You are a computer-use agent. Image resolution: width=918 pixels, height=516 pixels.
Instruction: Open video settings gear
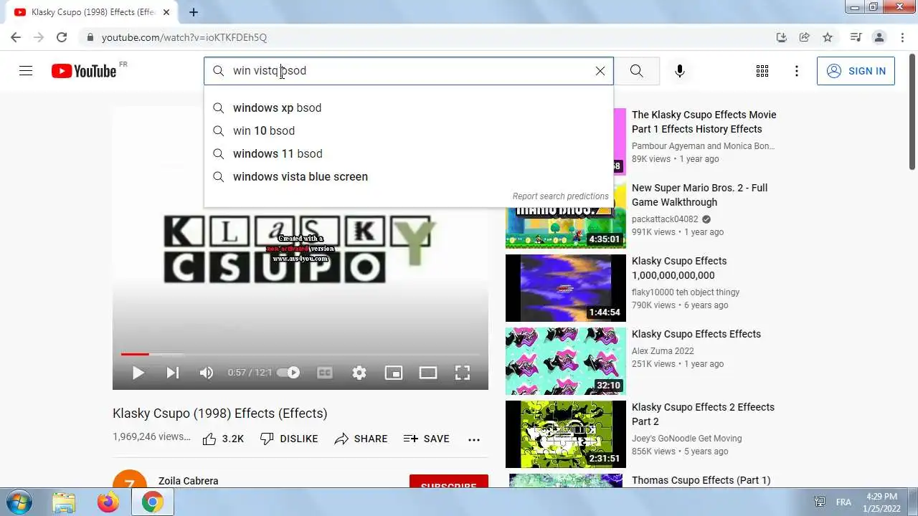tap(359, 373)
